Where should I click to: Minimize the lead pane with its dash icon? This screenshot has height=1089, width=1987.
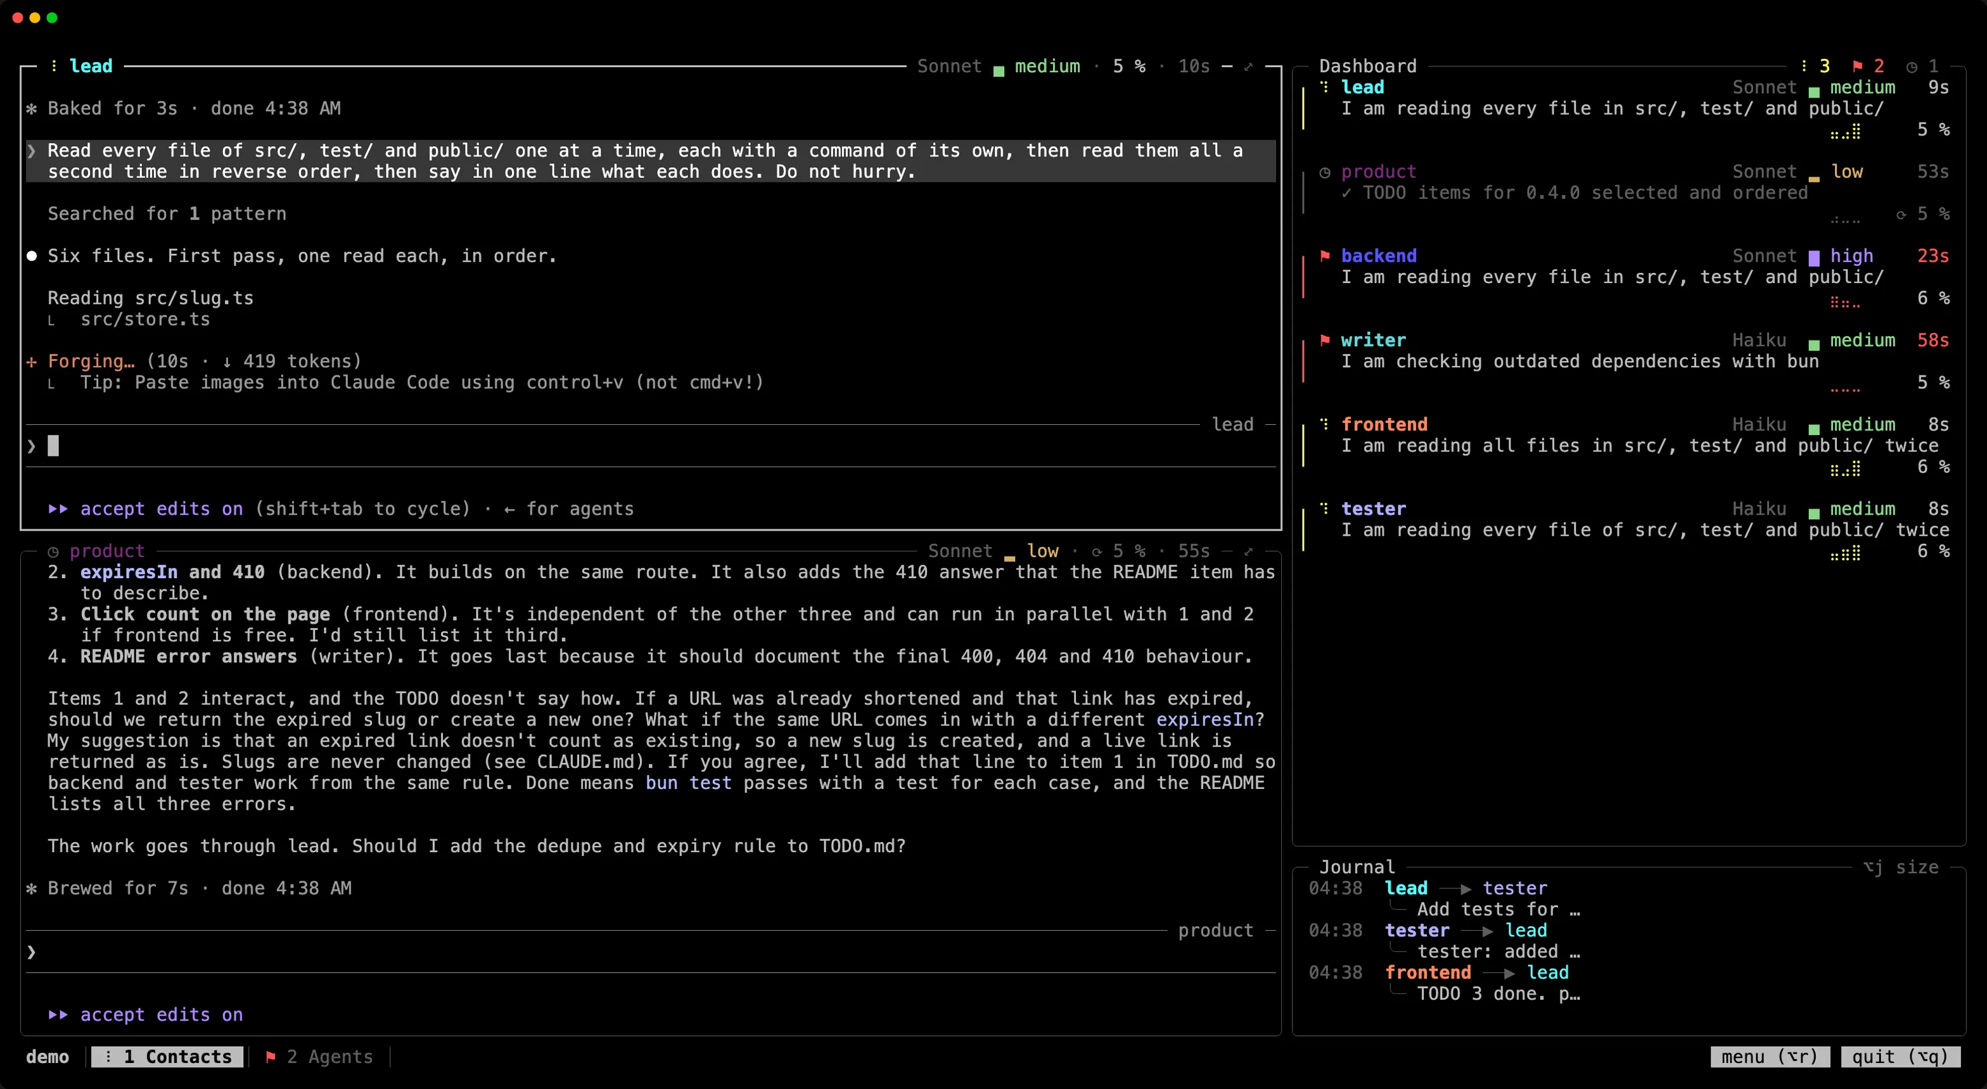pos(1227,66)
